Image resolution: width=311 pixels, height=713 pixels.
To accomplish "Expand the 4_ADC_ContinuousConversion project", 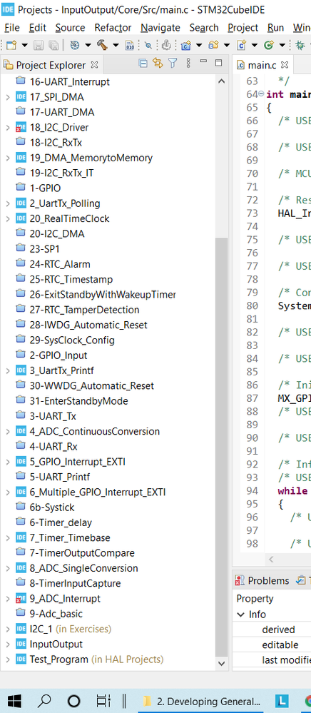I will pos(7,432).
